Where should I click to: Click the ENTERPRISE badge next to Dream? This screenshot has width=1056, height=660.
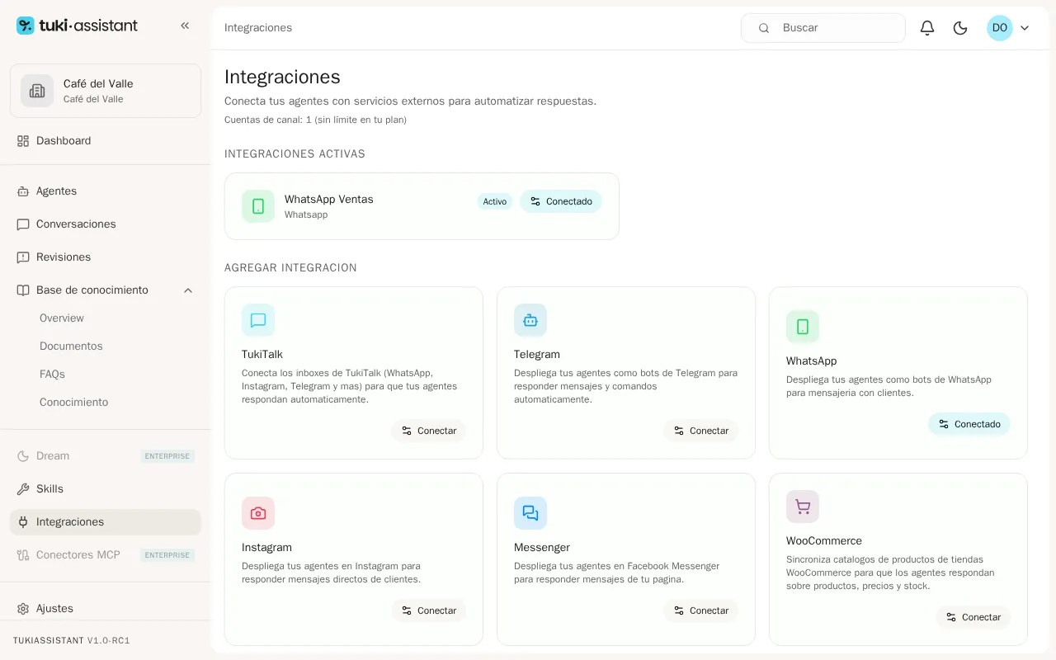(167, 456)
